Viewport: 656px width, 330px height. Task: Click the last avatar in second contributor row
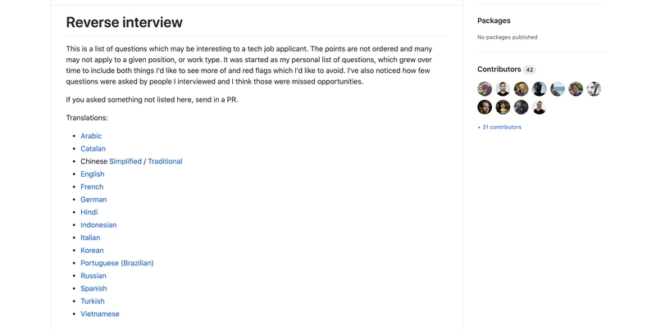pos(540,107)
